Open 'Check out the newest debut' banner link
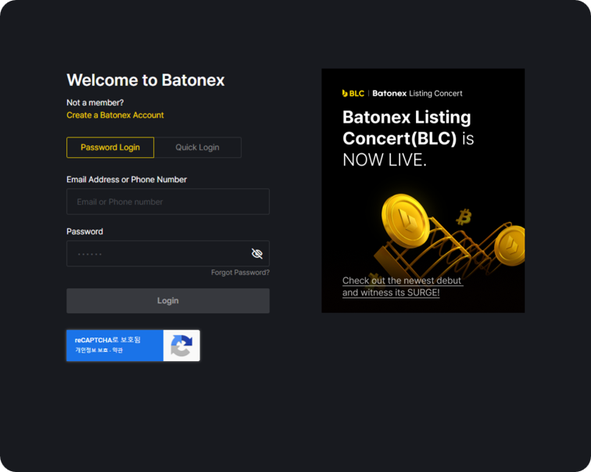This screenshot has height=472, width=591. (x=402, y=286)
